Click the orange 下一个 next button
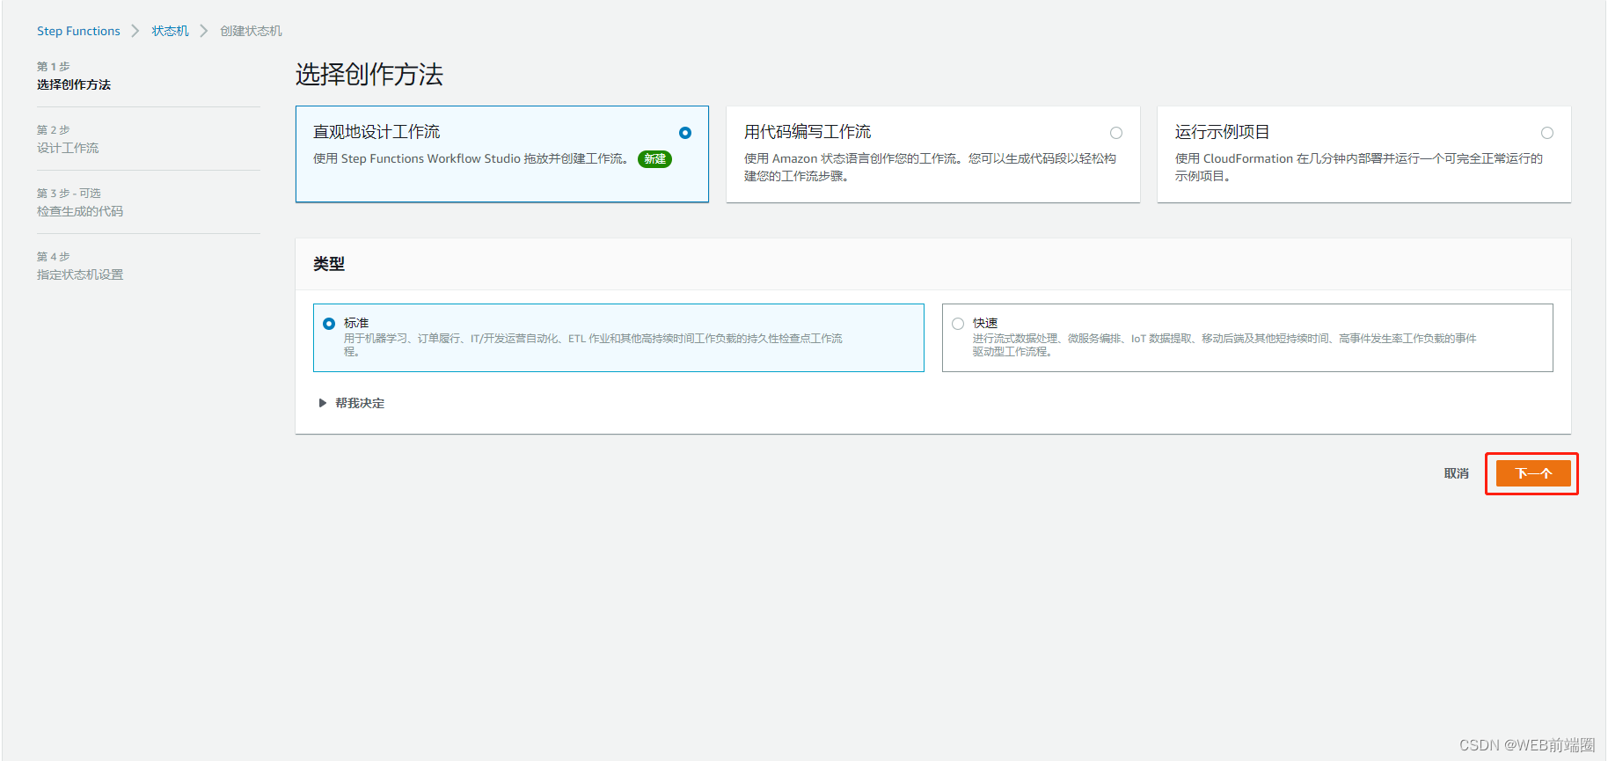The width and height of the screenshot is (1608, 761). (1533, 473)
